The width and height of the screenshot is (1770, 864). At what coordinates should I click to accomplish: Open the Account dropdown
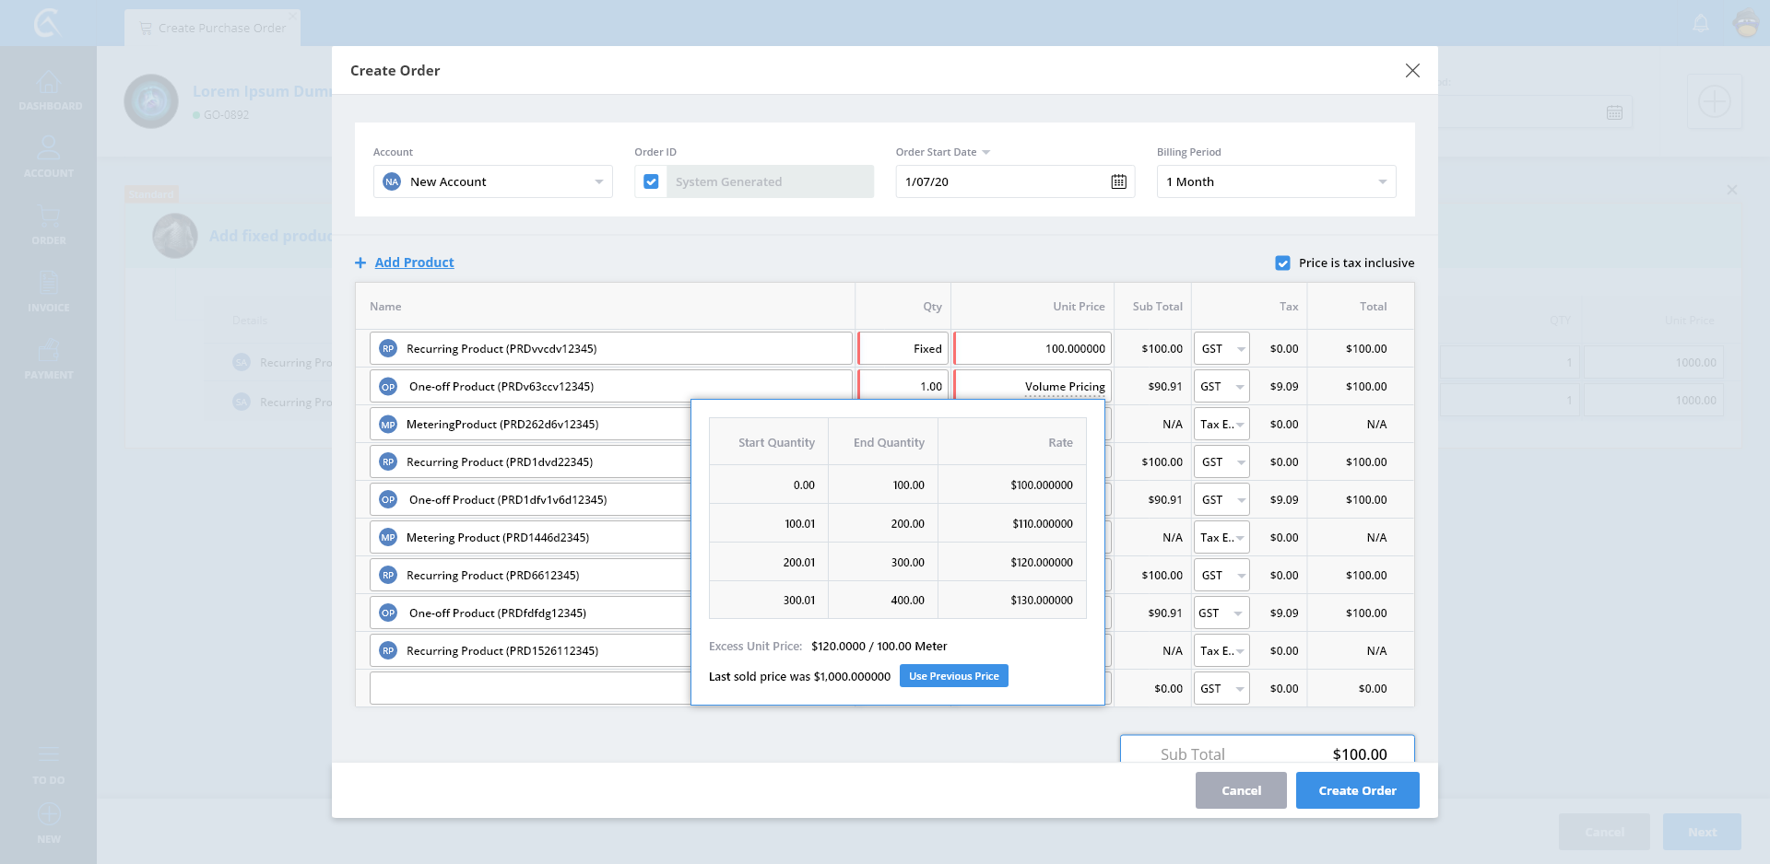click(x=598, y=182)
